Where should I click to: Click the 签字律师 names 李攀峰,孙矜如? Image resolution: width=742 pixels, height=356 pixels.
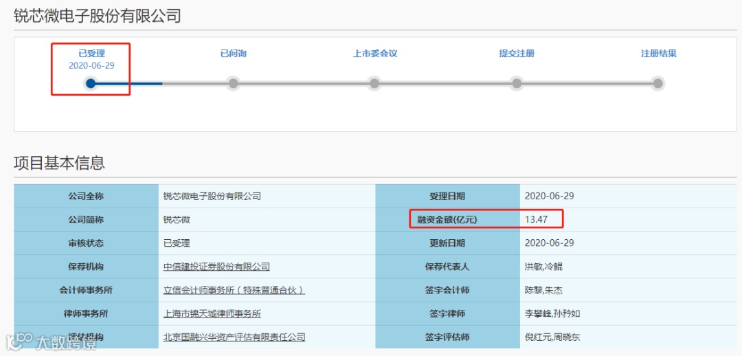point(552,314)
